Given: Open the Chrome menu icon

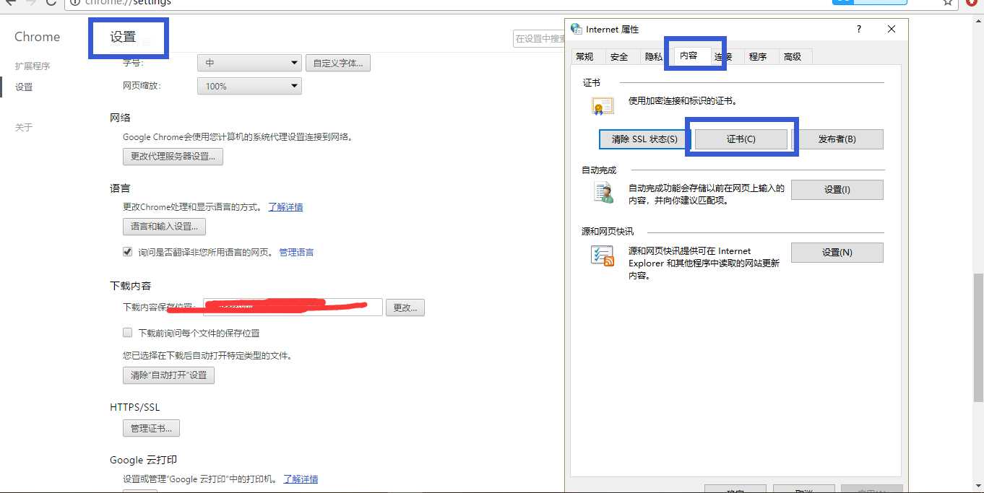Looking at the screenshot, I should 971,2.
